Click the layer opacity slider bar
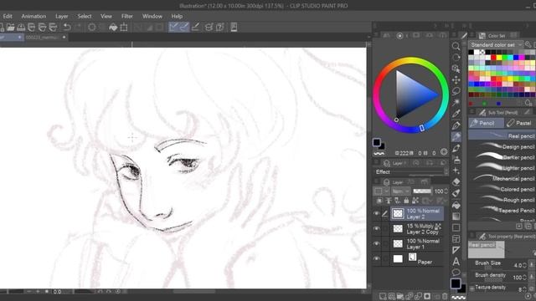Viewport: 536px width, 301px height. [x=422, y=191]
